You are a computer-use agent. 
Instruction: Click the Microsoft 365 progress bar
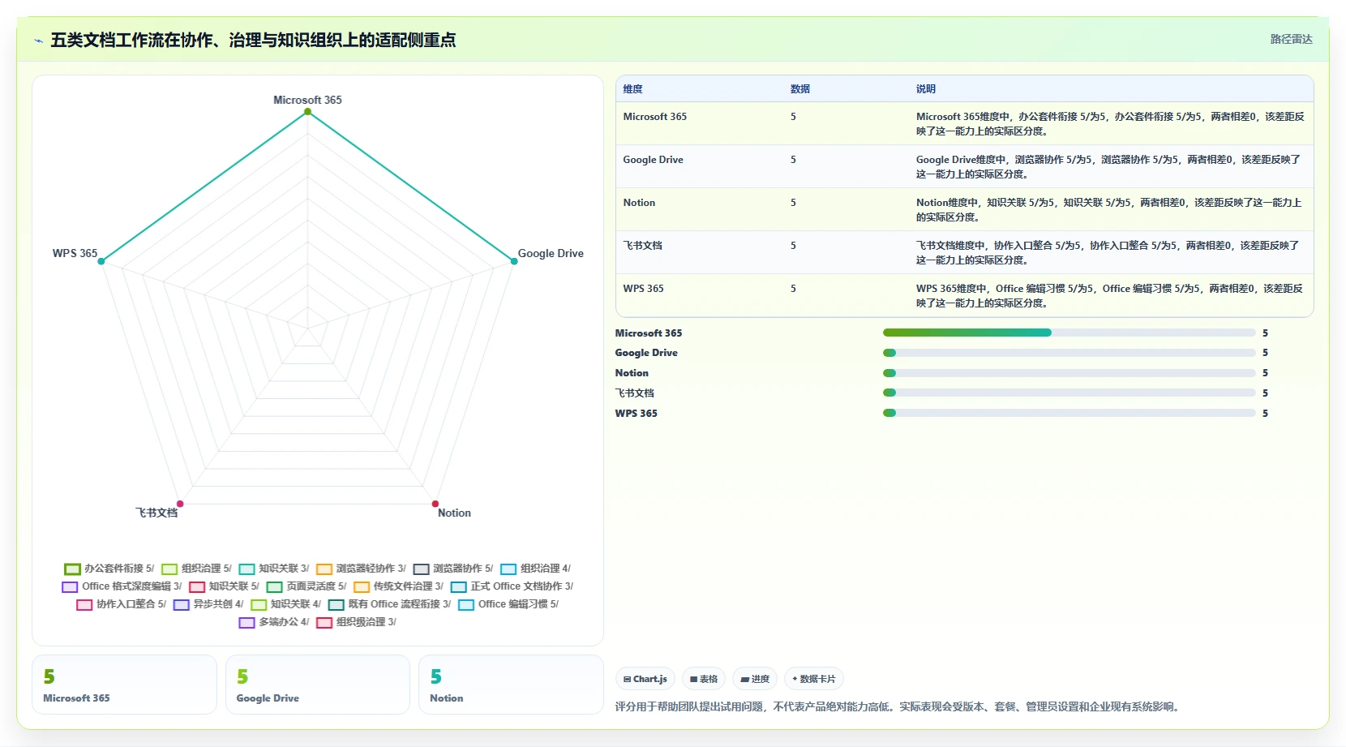[x=1069, y=333]
